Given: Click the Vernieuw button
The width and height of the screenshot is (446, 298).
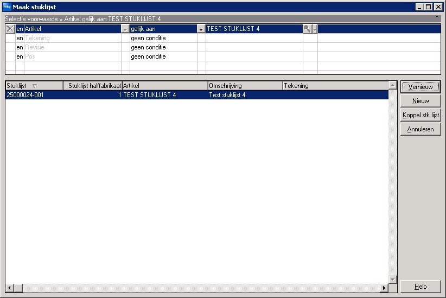Looking at the screenshot, I should click(420, 87).
